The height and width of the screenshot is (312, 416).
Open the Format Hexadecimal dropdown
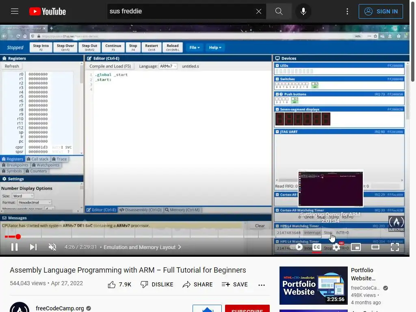click(35, 202)
